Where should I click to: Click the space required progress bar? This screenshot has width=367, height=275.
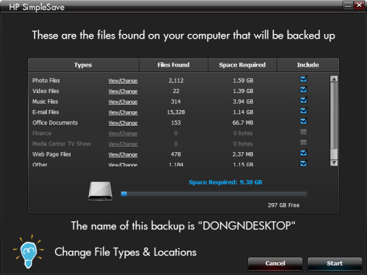click(213, 194)
